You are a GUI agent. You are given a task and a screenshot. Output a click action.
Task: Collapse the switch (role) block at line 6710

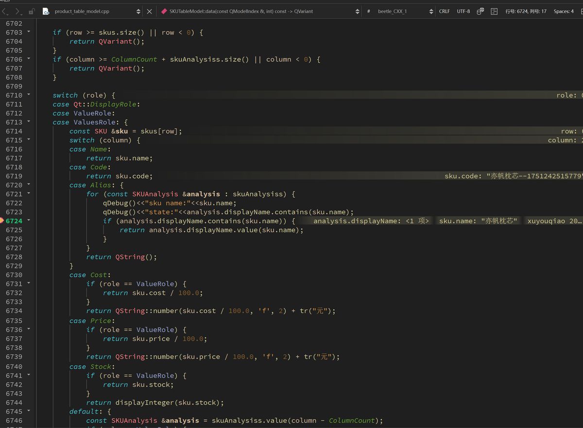coord(28,95)
